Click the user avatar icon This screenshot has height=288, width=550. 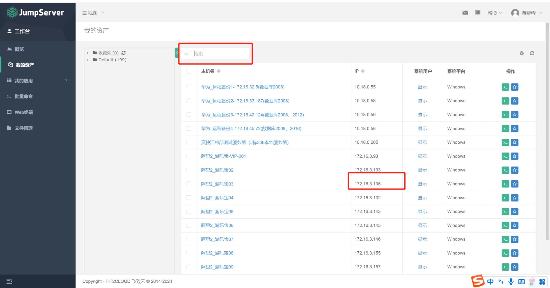pos(515,13)
